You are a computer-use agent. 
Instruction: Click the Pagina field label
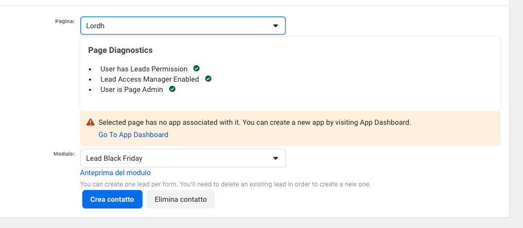point(65,21)
